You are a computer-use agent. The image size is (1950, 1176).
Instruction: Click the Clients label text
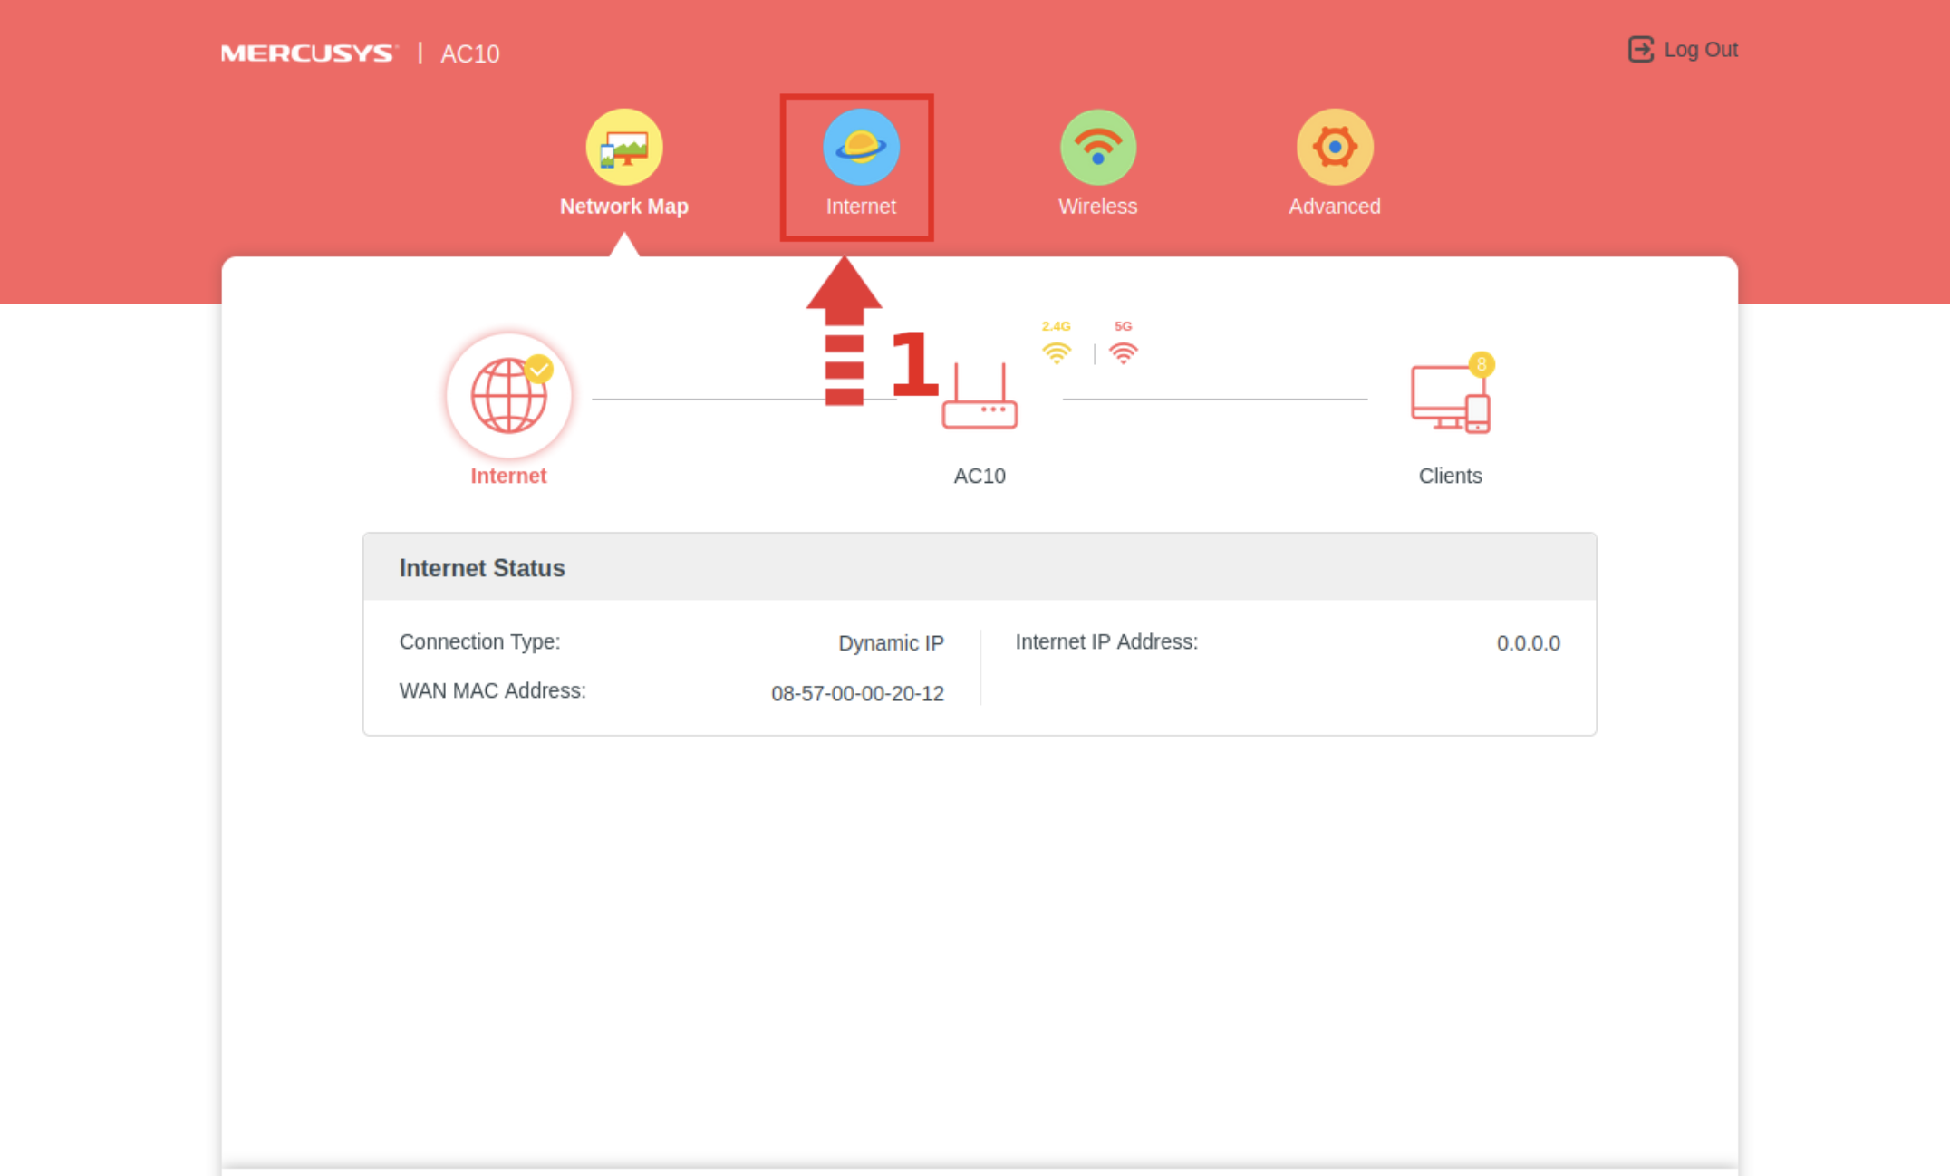[x=1450, y=476]
